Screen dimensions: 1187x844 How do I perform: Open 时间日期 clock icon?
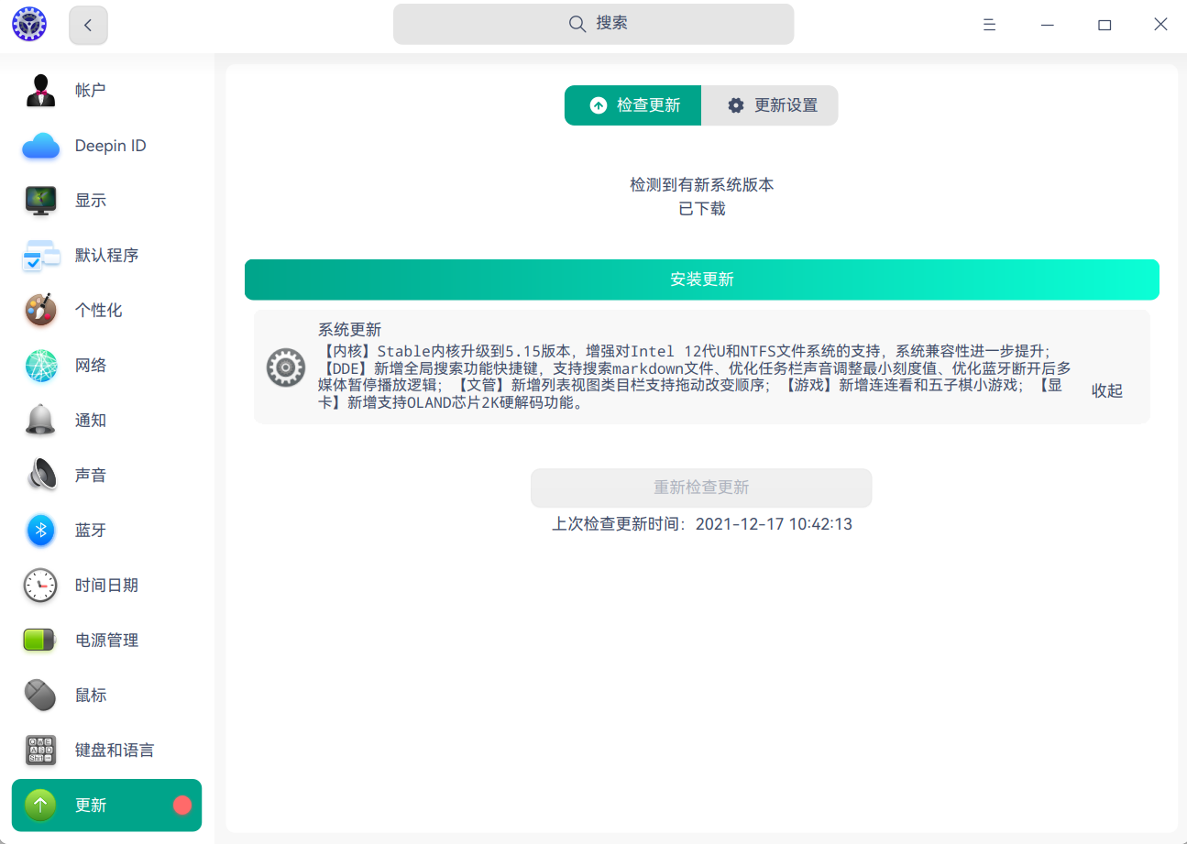[40, 586]
